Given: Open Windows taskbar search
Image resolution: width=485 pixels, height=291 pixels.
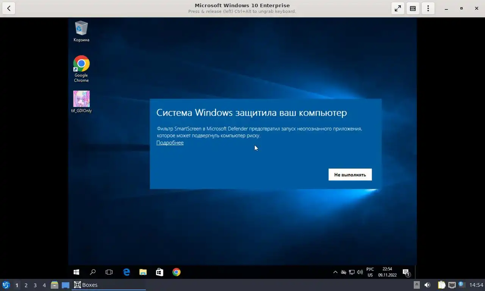Looking at the screenshot, I should tap(92, 272).
